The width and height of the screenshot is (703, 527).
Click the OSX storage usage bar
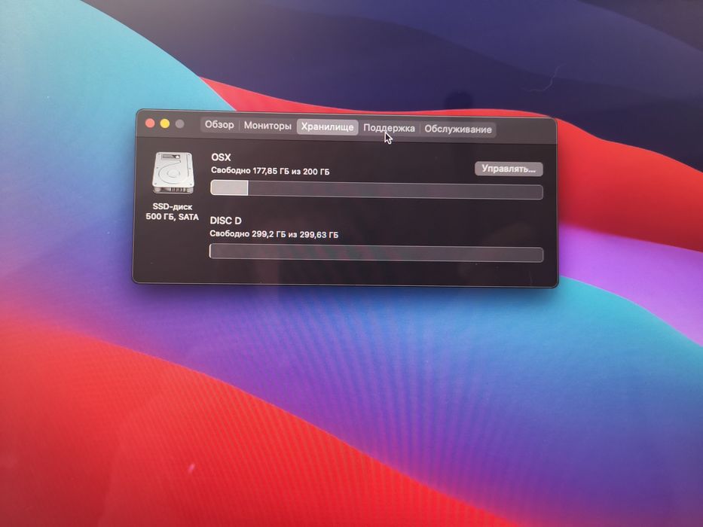tap(377, 190)
